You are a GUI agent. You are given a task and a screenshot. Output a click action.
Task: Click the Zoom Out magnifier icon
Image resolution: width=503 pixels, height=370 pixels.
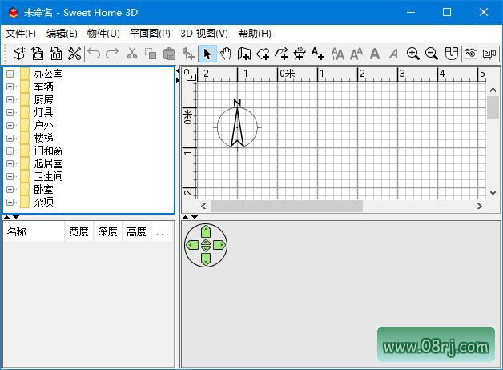coord(432,54)
